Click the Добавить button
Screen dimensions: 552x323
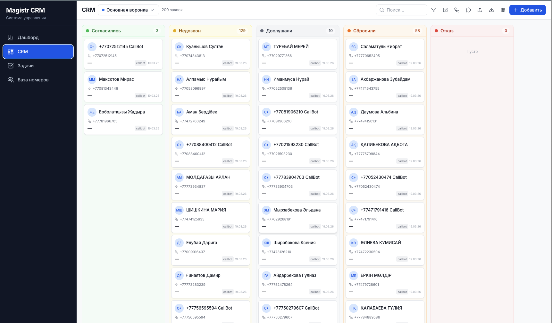(528, 10)
